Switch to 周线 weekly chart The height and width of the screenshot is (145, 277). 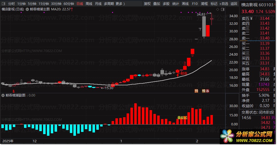(x=89, y=4)
